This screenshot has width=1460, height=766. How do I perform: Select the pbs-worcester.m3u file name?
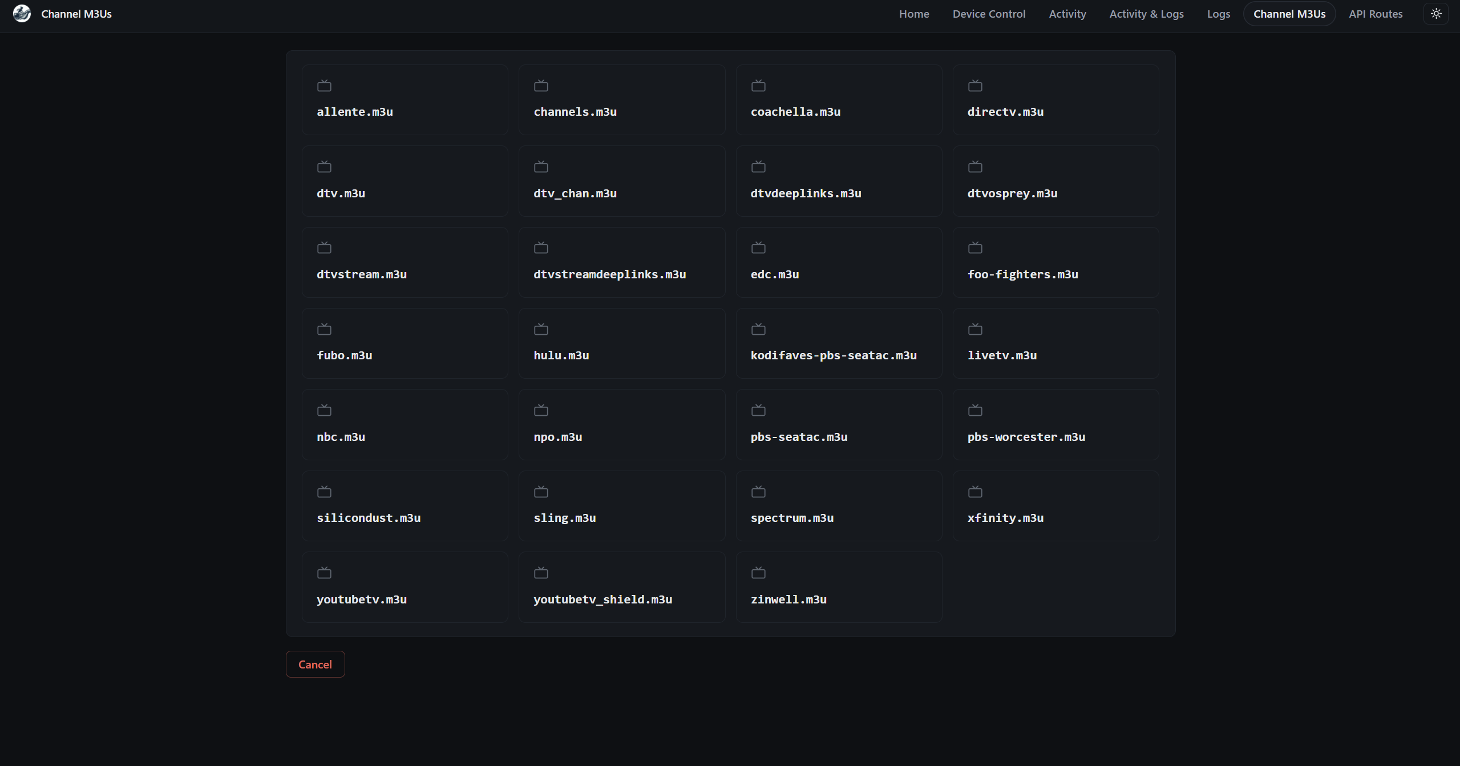pyautogui.click(x=1026, y=437)
